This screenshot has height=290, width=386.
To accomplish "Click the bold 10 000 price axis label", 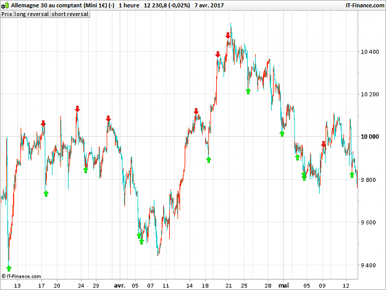I will (x=370, y=137).
